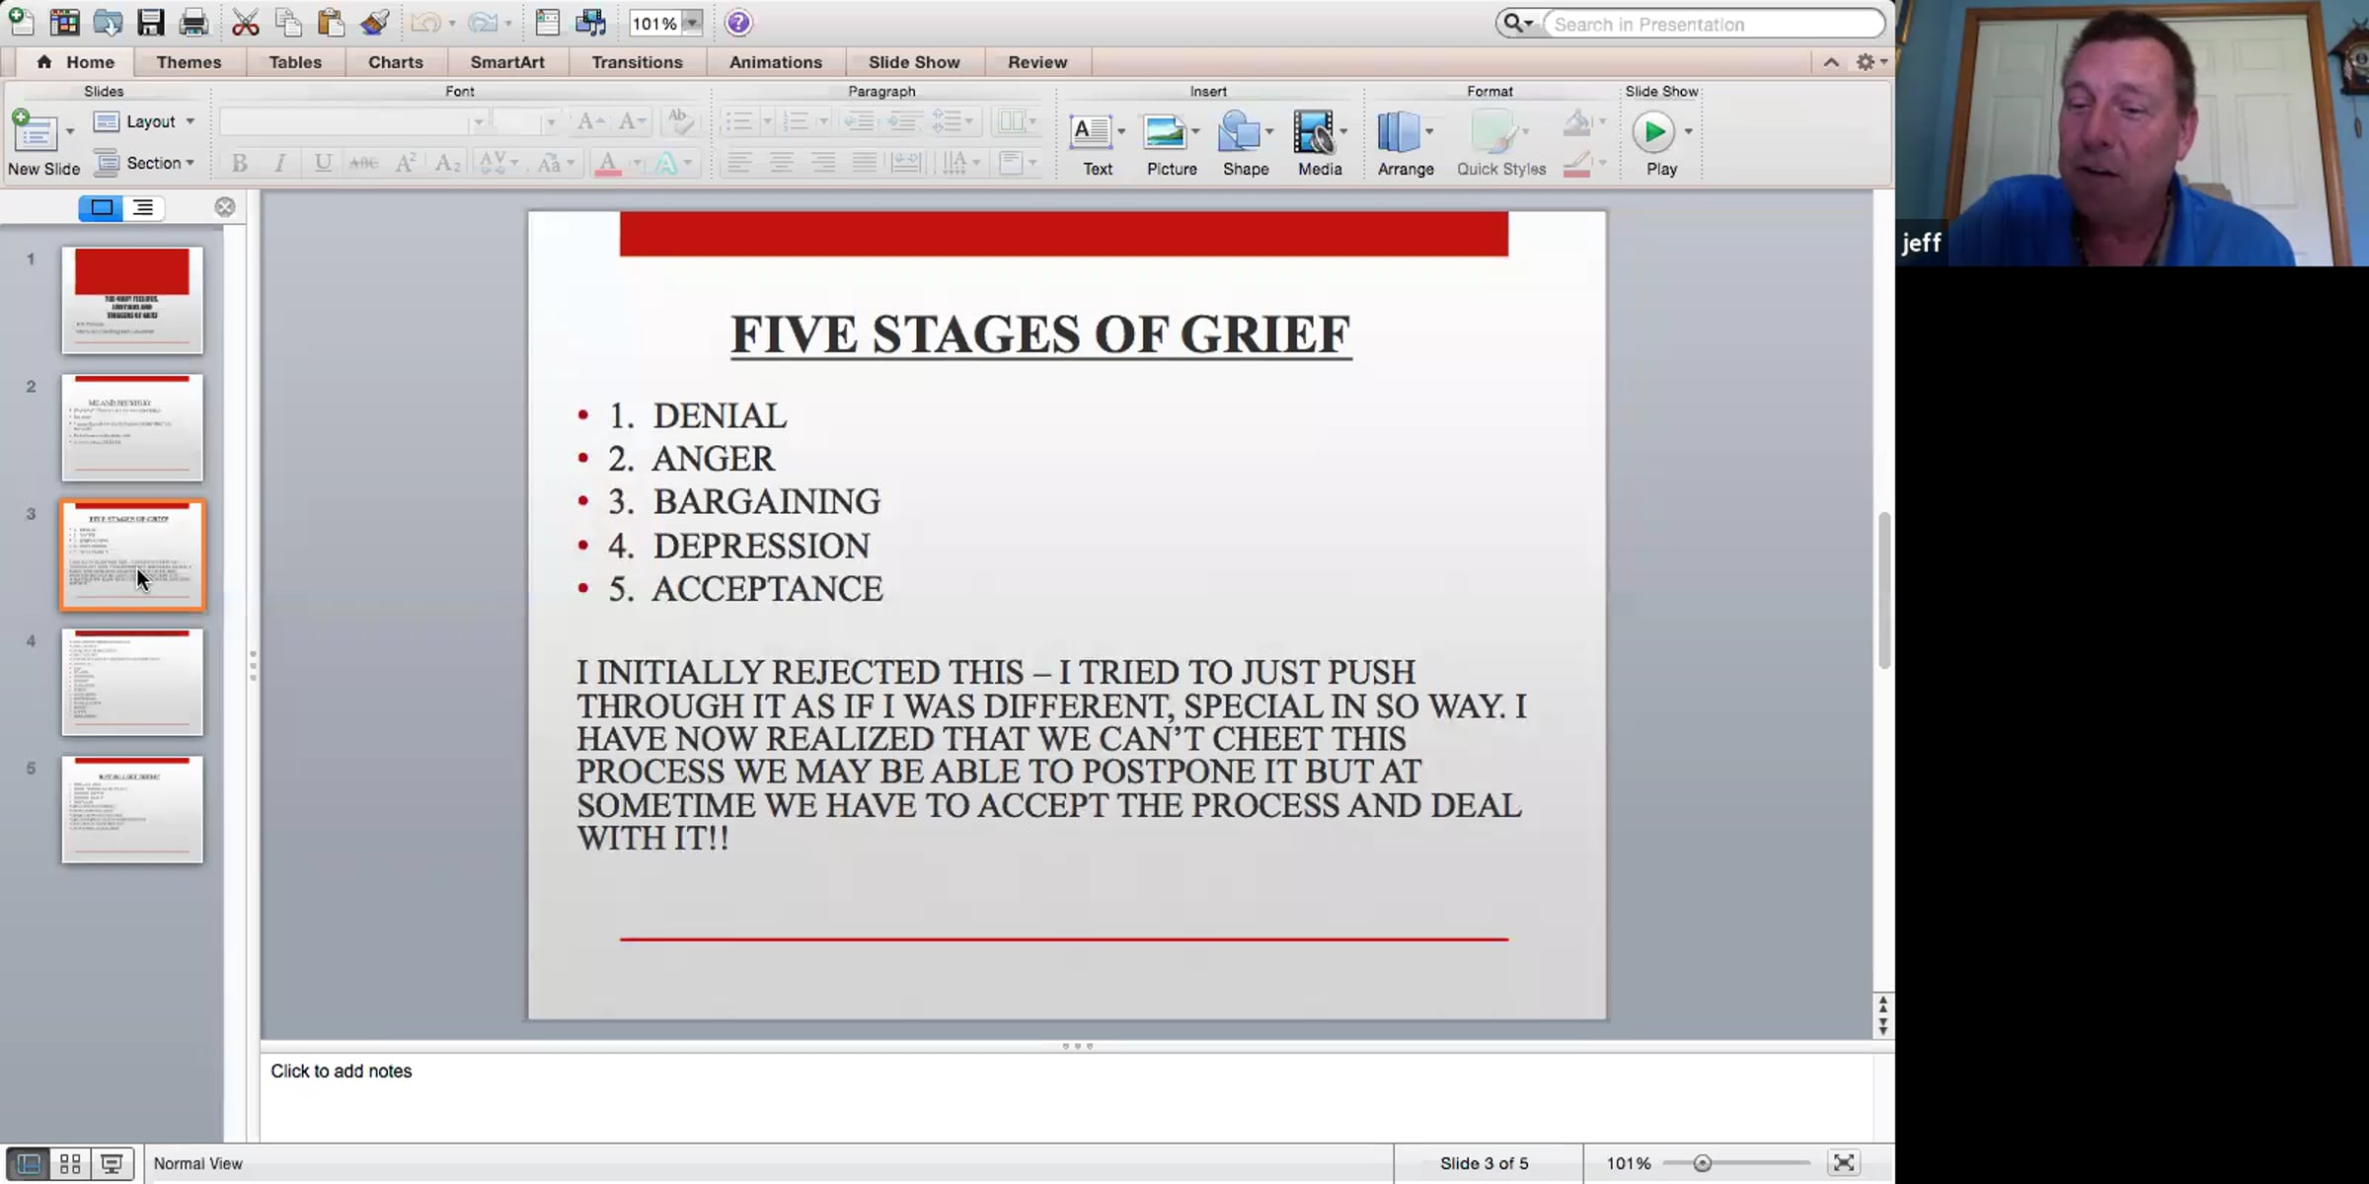Open the Transitions tab

[x=637, y=62]
